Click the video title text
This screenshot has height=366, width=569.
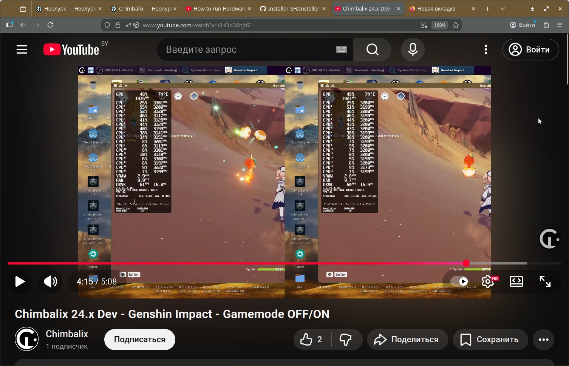click(172, 314)
